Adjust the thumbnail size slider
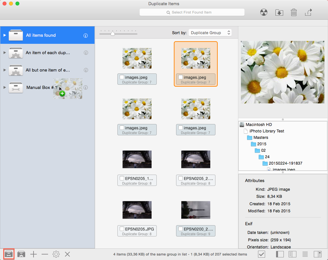Viewport: 328px width, 260px height. coord(113,33)
